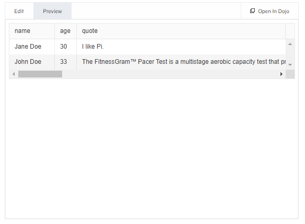Switch to the Preview tab
305x224 pixels.
coord(53,11)
